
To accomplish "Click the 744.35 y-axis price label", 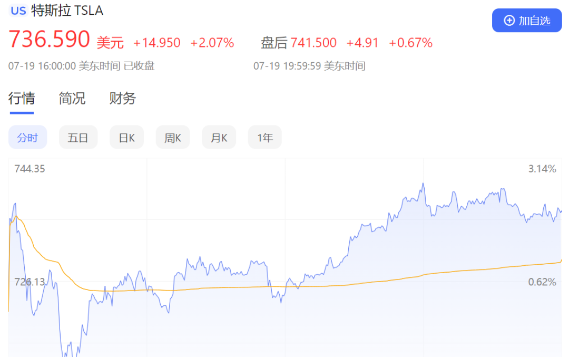I will tap(30, 169).
